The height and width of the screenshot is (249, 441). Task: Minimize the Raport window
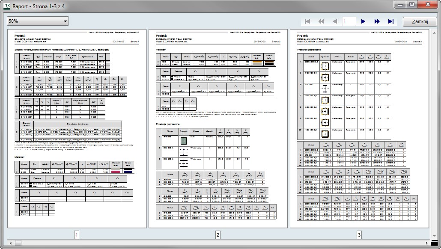pos(399,5)
